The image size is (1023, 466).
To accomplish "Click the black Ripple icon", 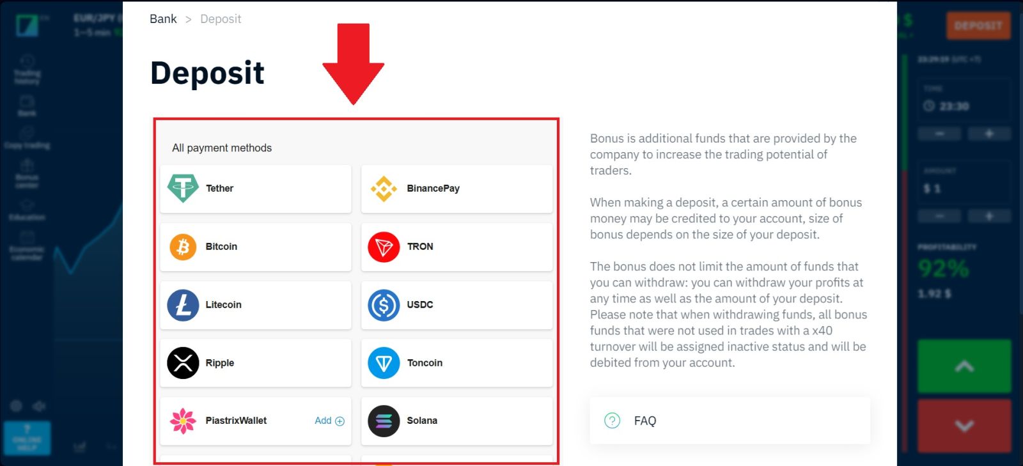I will 183,363.
